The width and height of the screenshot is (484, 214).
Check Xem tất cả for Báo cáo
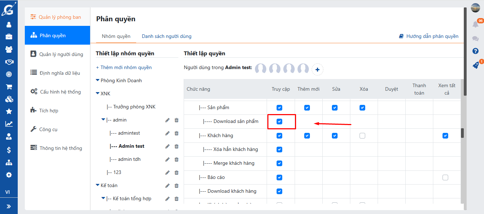pyautogui.click(x=445, y=178)
